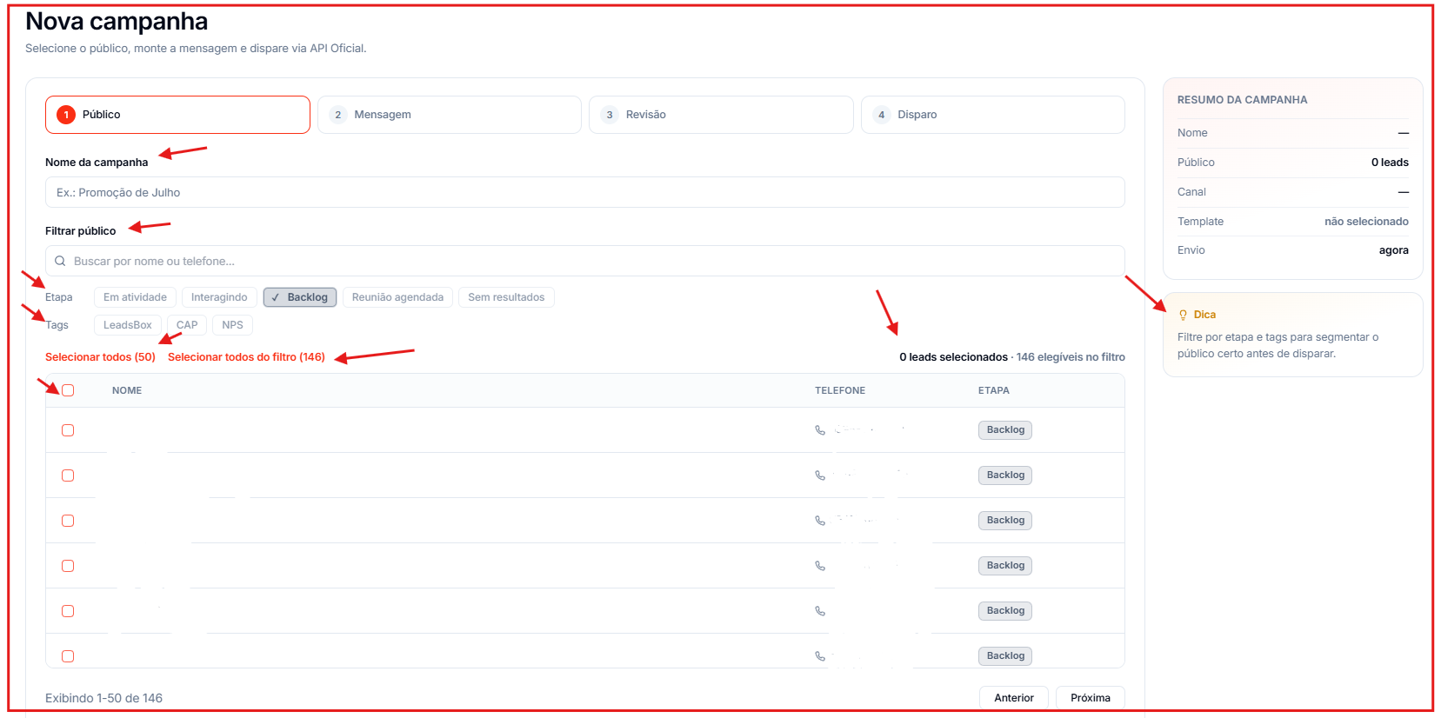
Task: Click the lightbulb Dica icon
Action: 1183,315
